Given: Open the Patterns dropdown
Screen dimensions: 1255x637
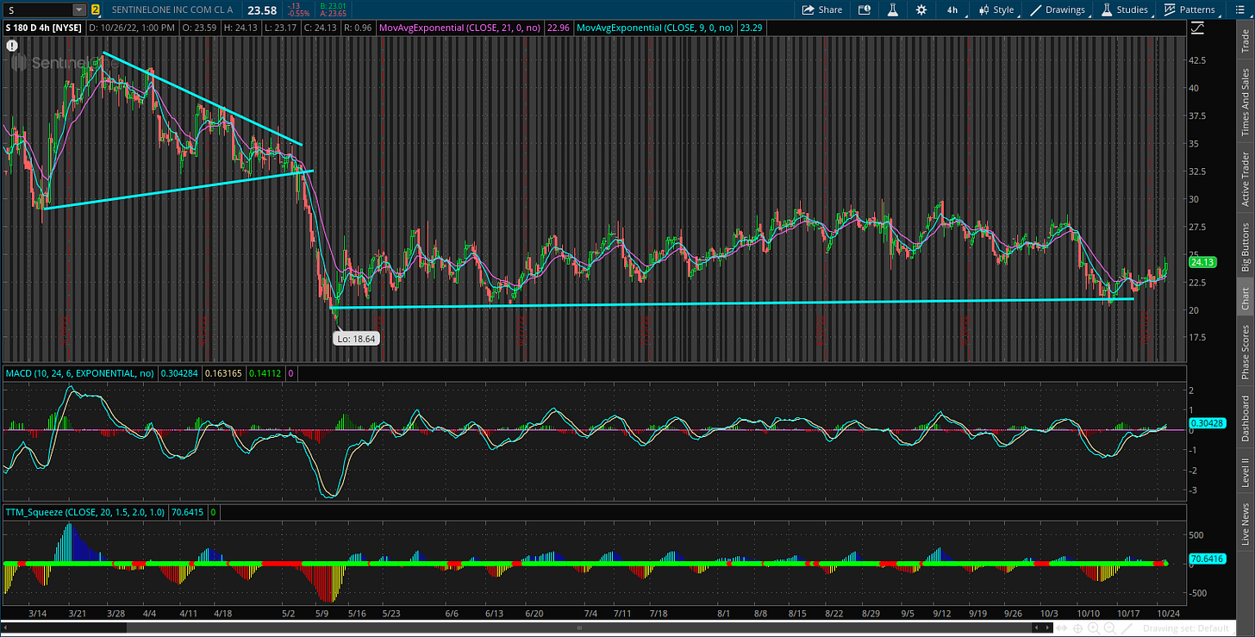Looking at the screenshot, I should (1189, 9).
